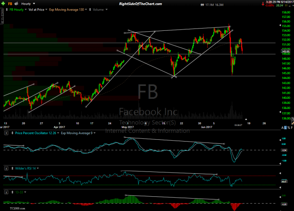Close the Wilder's RSI pane
294x211 pixels.
point(6,168)
